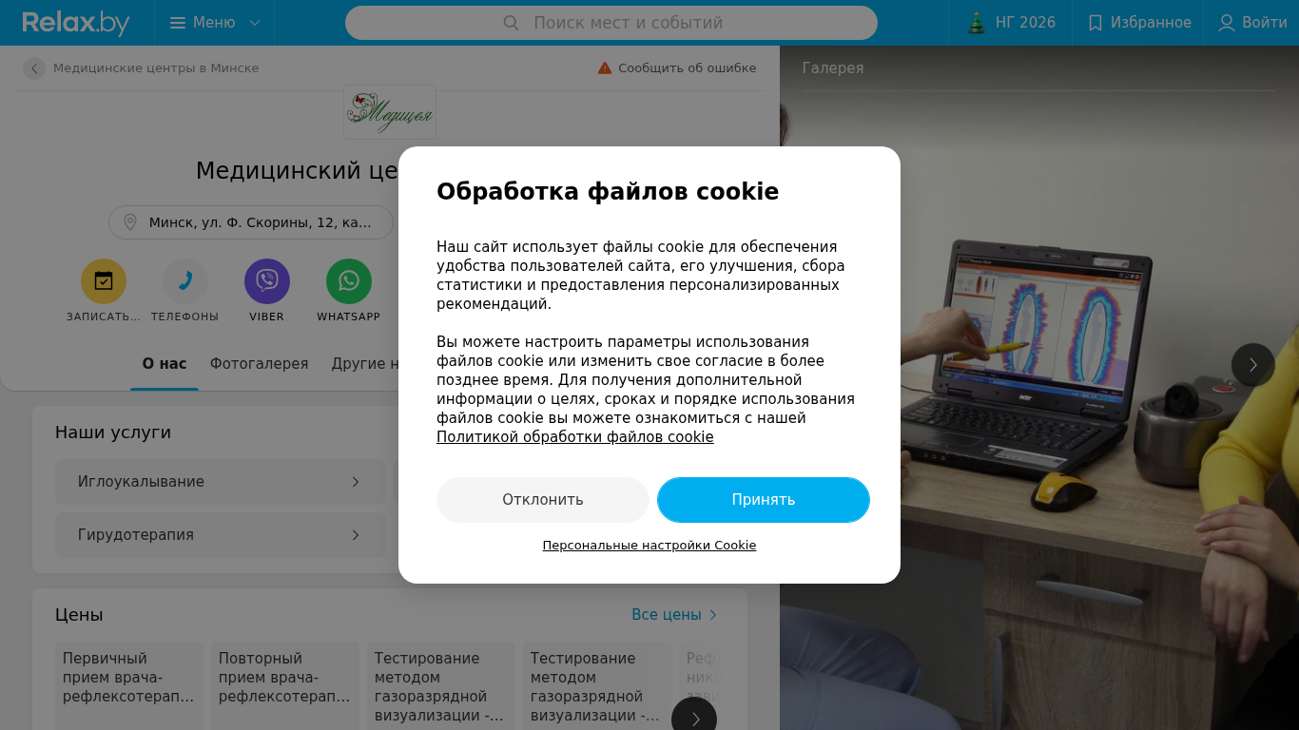Click the НГ 2026 Christmas tree item
The height and width of the screenshot is (730, 1299).
(1011, 23)
